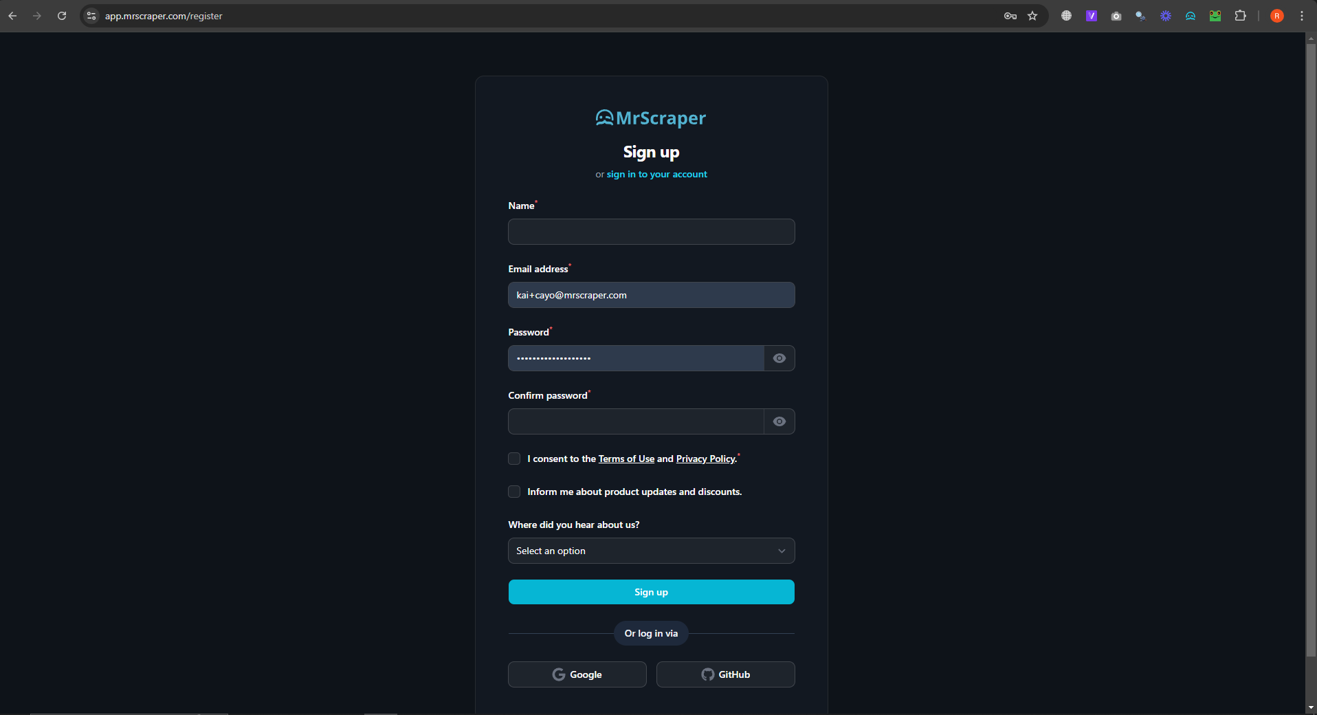
Task: Enable product updates and discounts checkbox
Action: click(x=514, y=492)
